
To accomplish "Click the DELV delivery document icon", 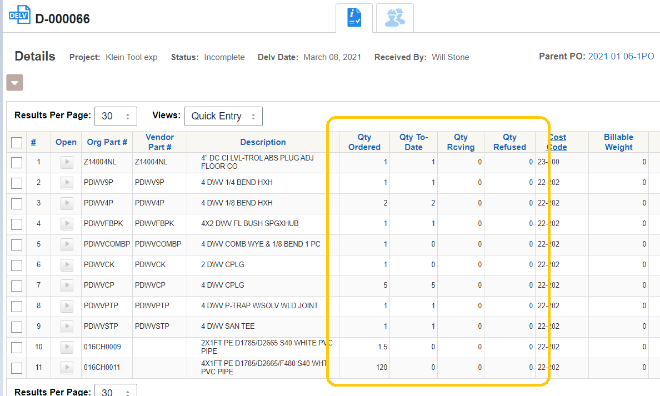I will [x=20, y=15].
